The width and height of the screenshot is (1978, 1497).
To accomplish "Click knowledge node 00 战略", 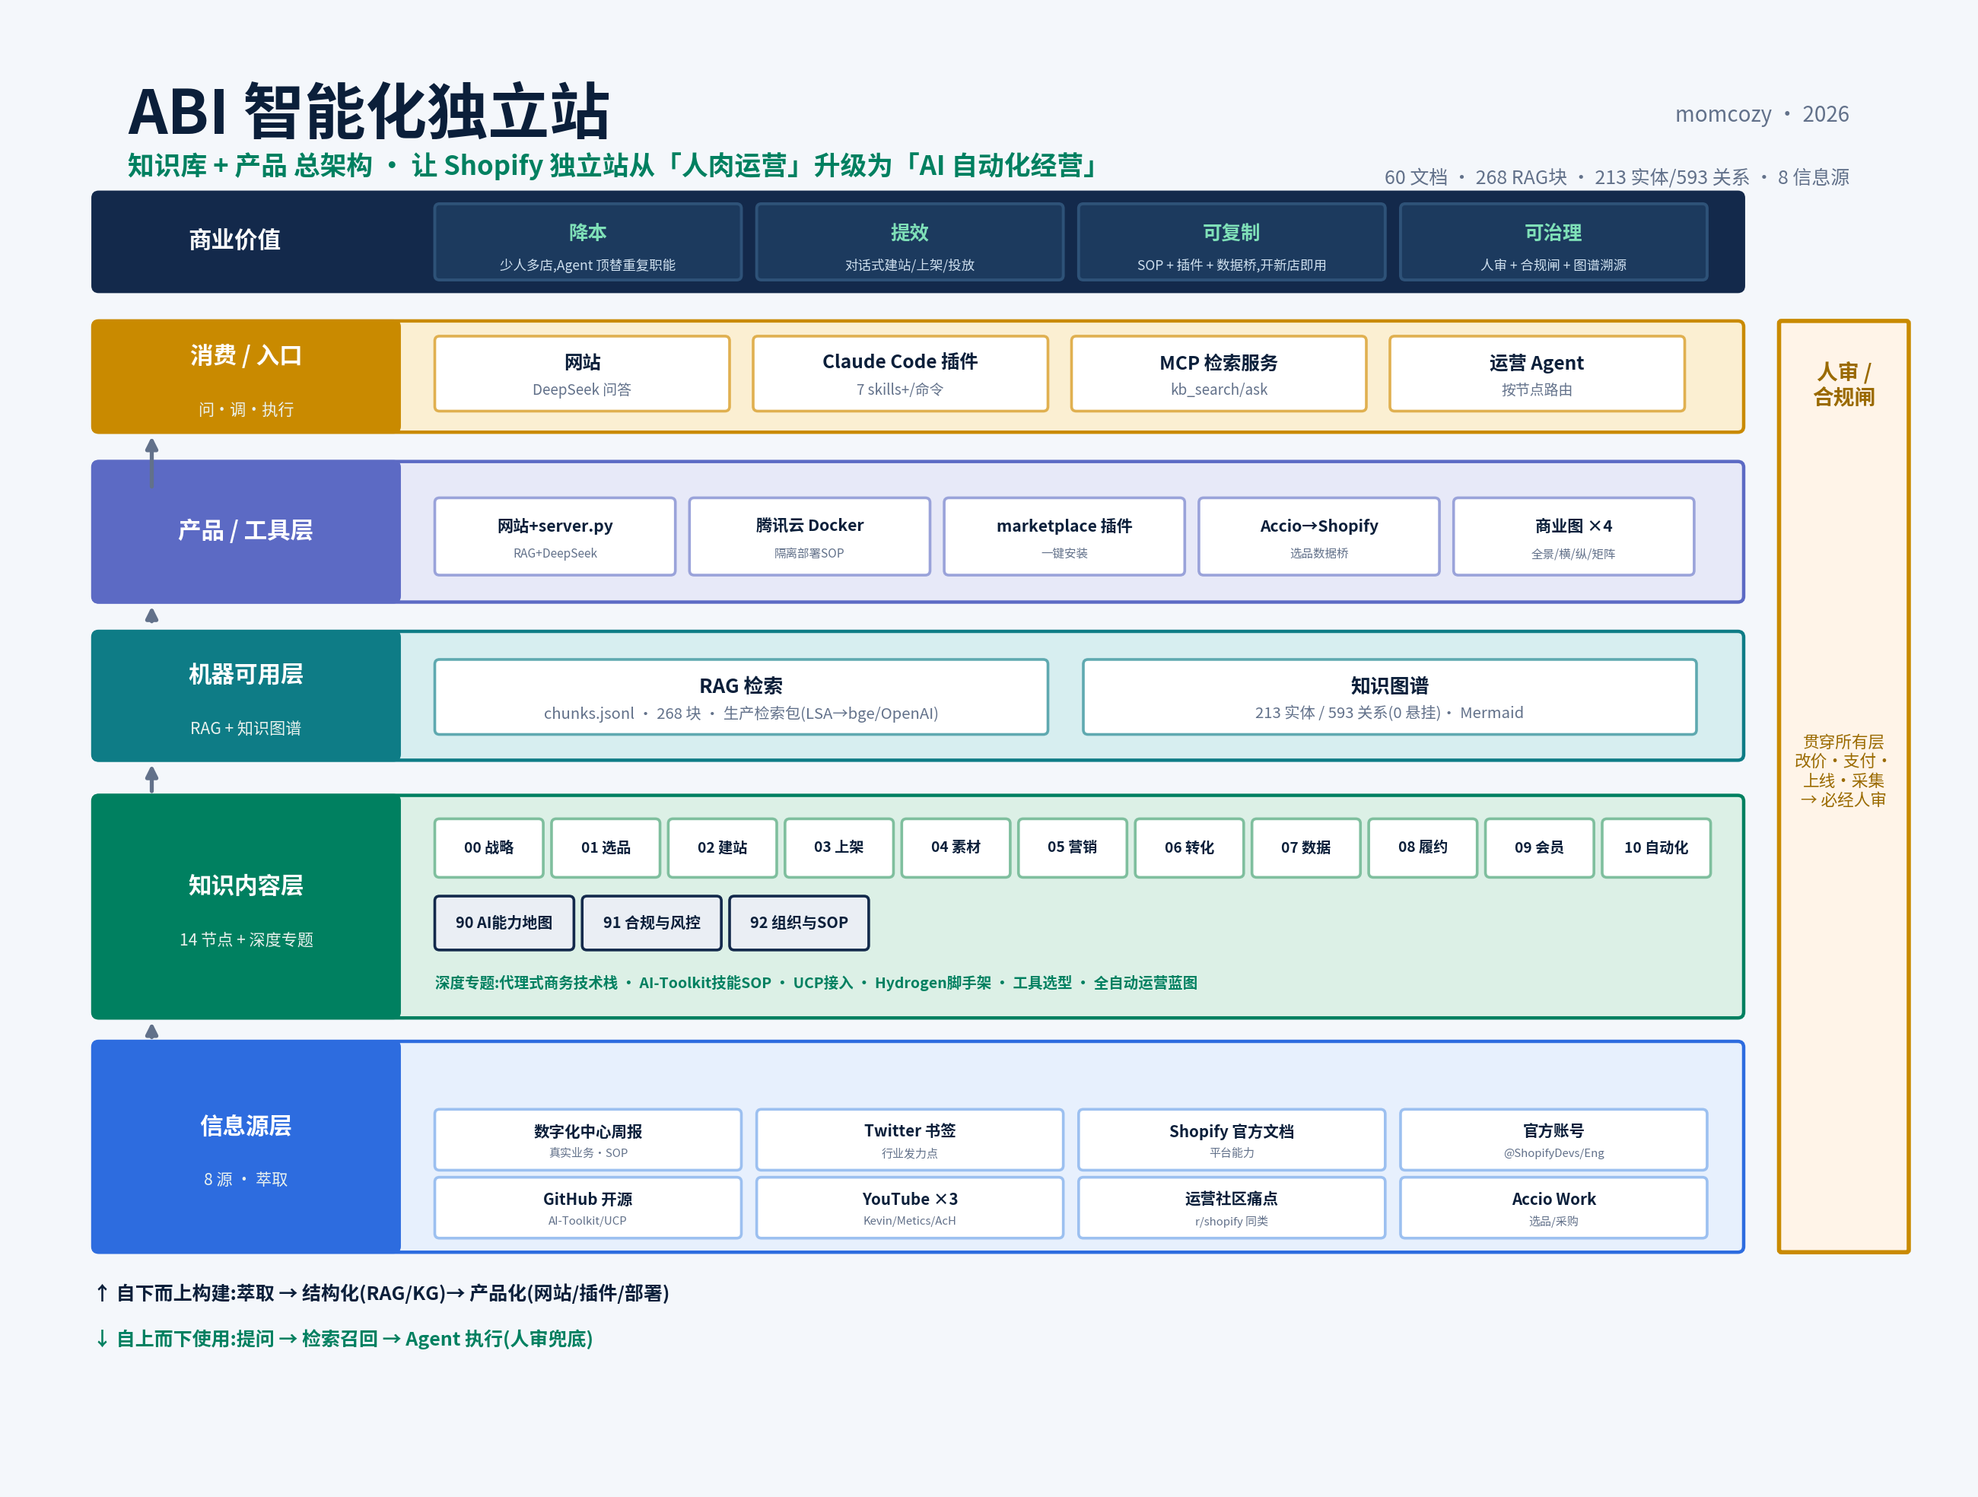I will pos(488,847).
